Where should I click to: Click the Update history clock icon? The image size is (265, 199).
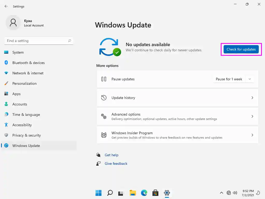point(104,98)
